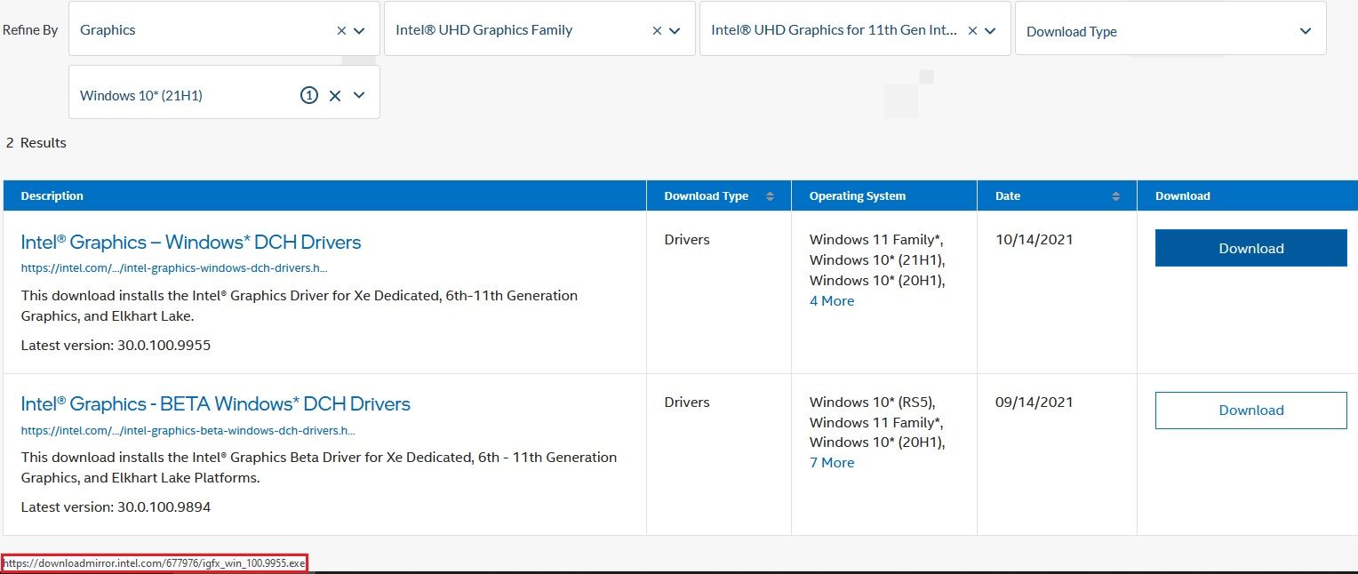Click the intel.com URL under DCH Drivers title
Image resolution: width=1358 pixels, height=574 pixels.
pos(174,267)
